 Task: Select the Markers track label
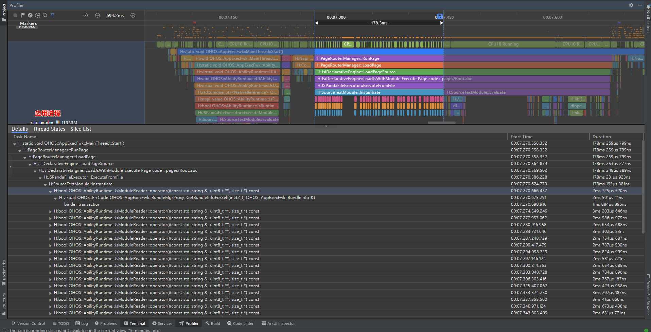[29, 23]
